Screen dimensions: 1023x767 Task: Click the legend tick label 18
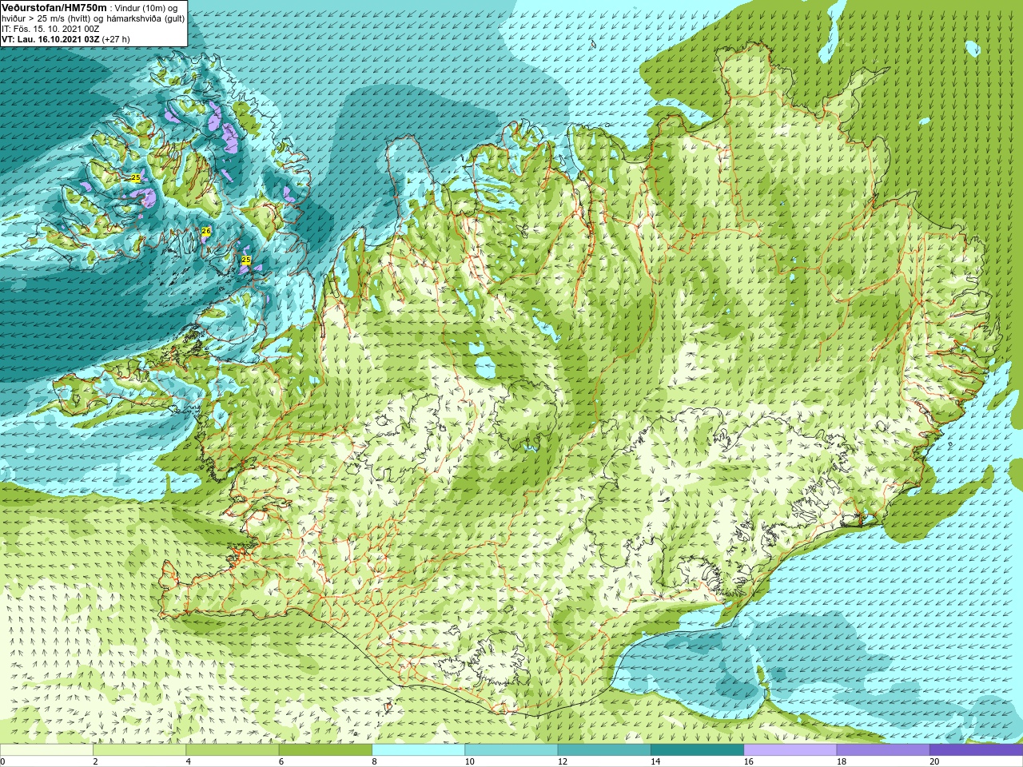point(842,761)
